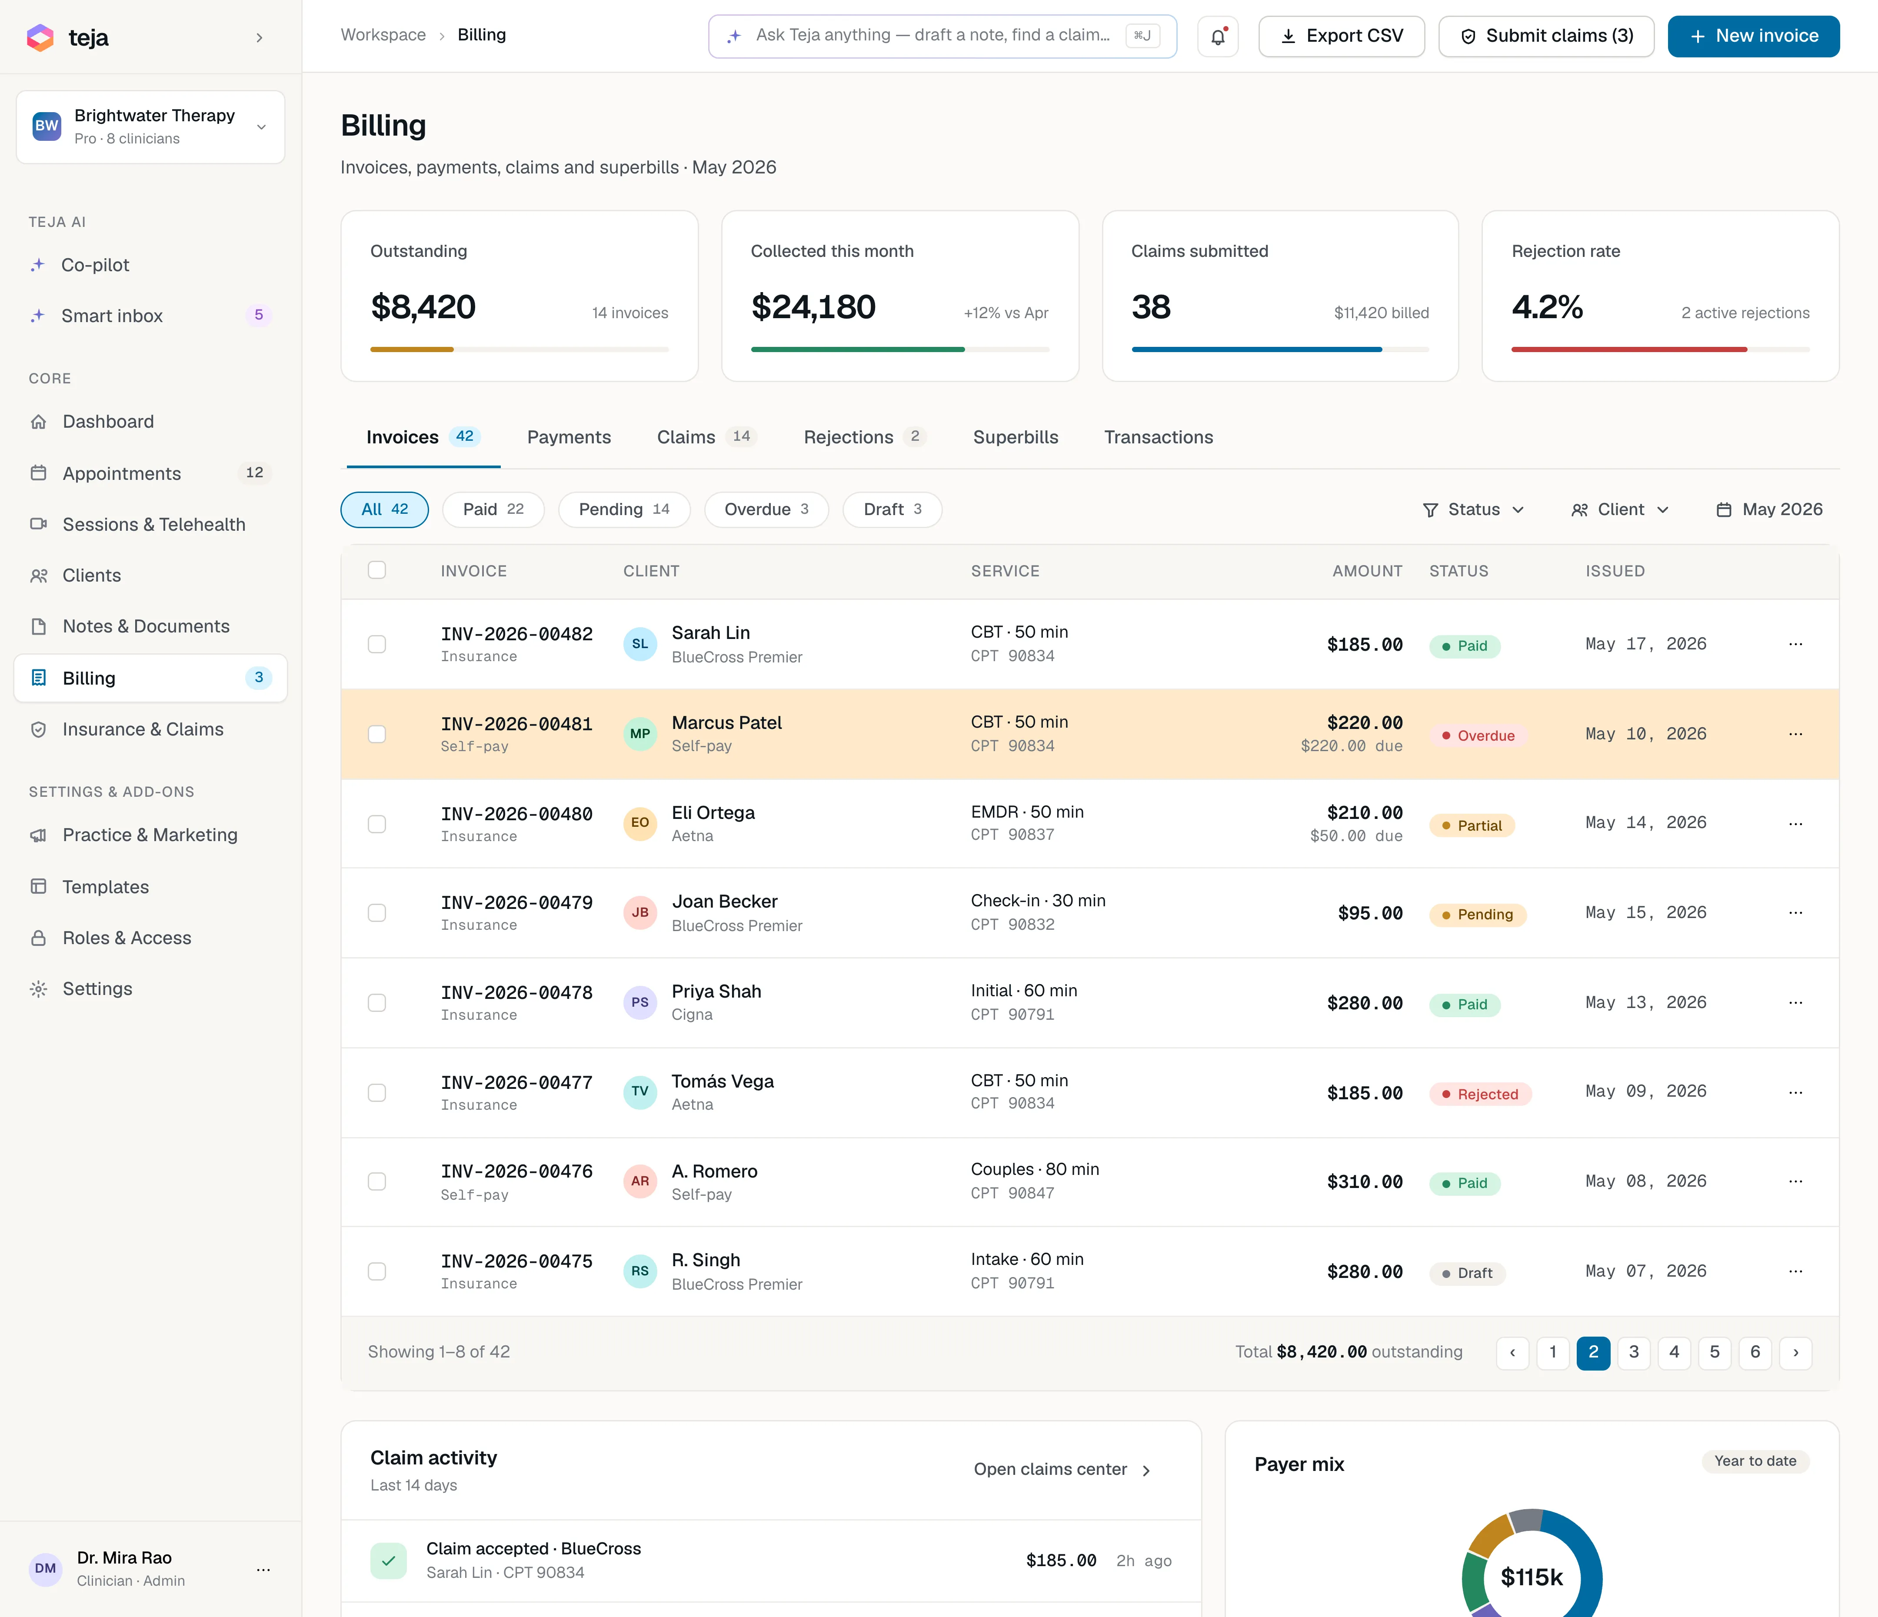The image size is (1878, 1617).
Task: Open Sessions & Telehealth video item
Action: 150,524
